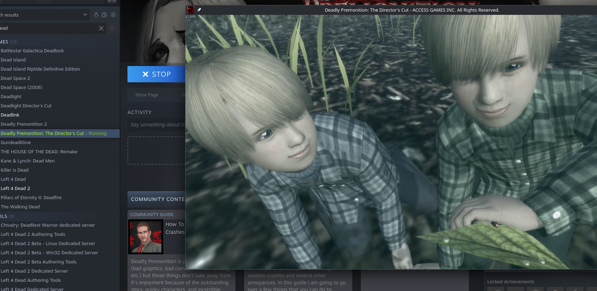Open advanced filter options icon
The image size is (597, 291).
[x=112, y=28]
